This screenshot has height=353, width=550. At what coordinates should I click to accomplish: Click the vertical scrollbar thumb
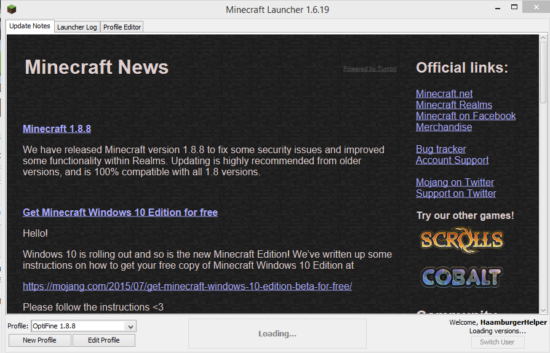click(x=543, y=72)
